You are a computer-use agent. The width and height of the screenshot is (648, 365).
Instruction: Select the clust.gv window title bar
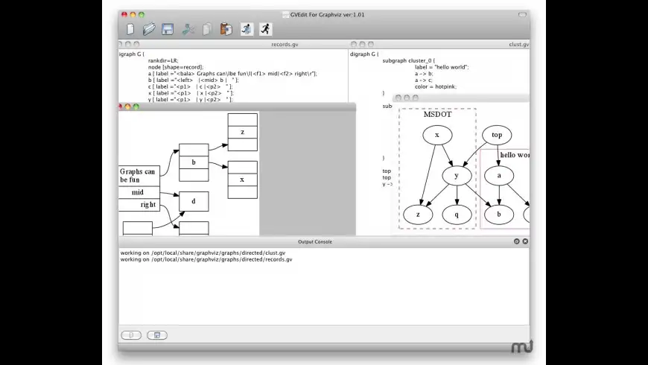click(x=447, y=45)
